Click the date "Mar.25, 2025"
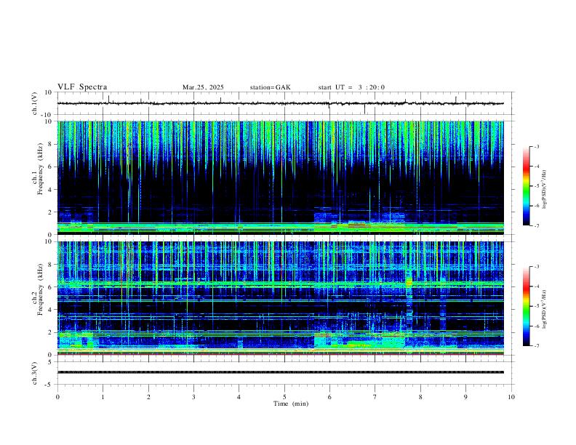576x445 pixels. click(203, 87)
